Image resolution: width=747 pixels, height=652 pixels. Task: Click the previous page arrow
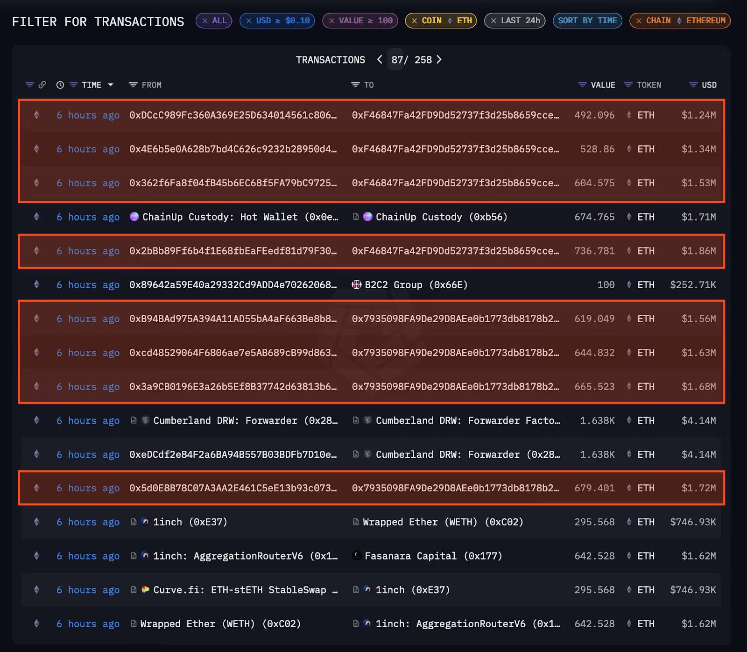coord(380,60)
